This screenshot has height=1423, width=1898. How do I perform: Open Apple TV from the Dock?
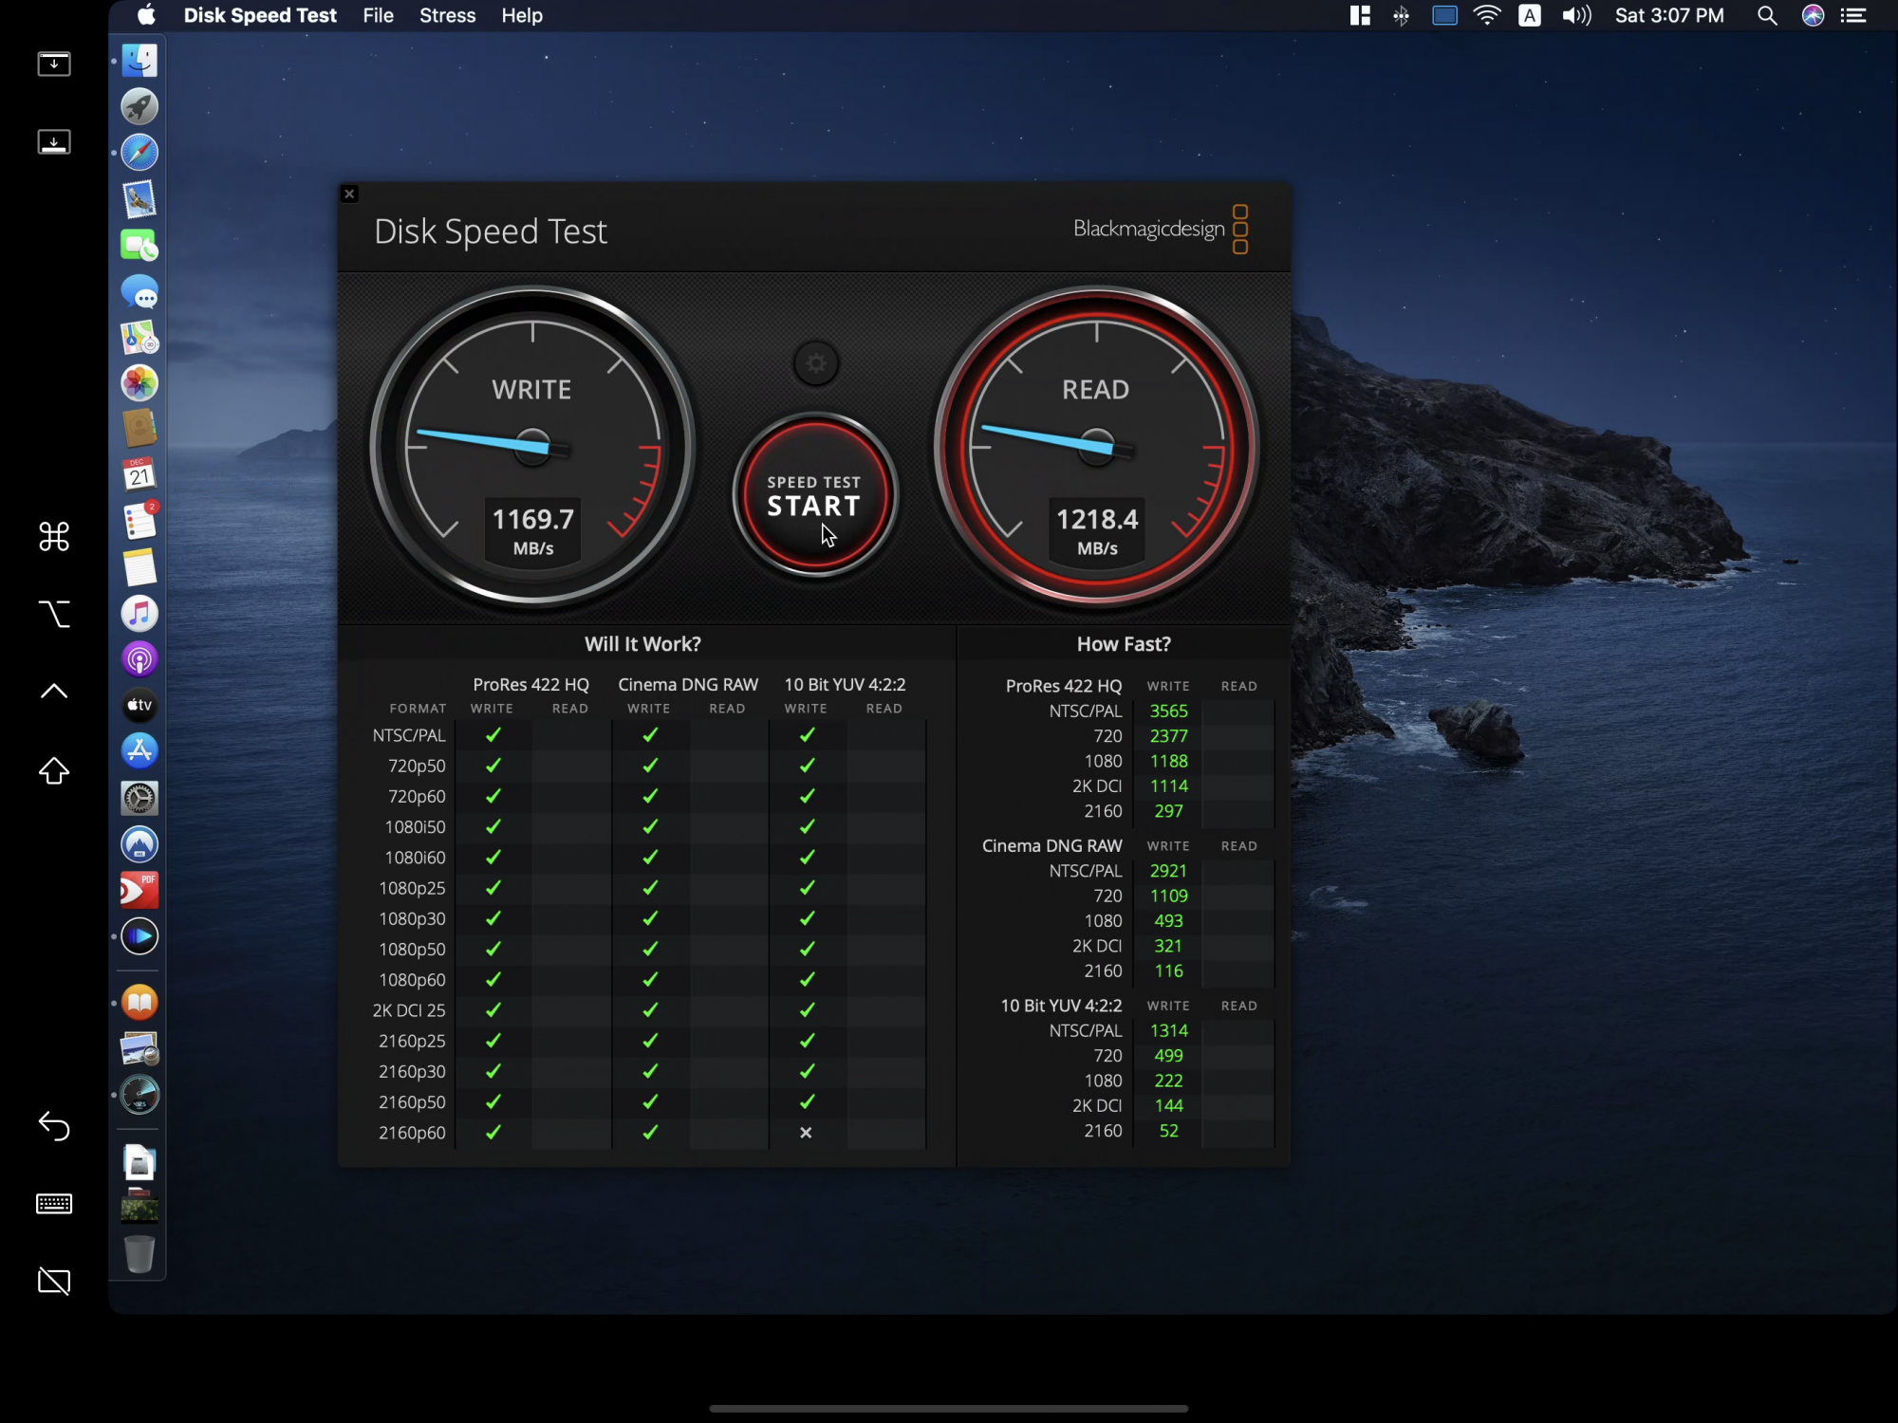(x=140, y=705)
